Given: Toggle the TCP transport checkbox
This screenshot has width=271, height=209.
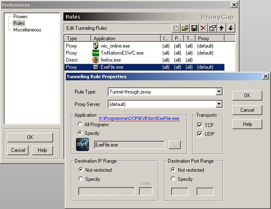Looking at the screenshot, I should [x=200, y=125].
